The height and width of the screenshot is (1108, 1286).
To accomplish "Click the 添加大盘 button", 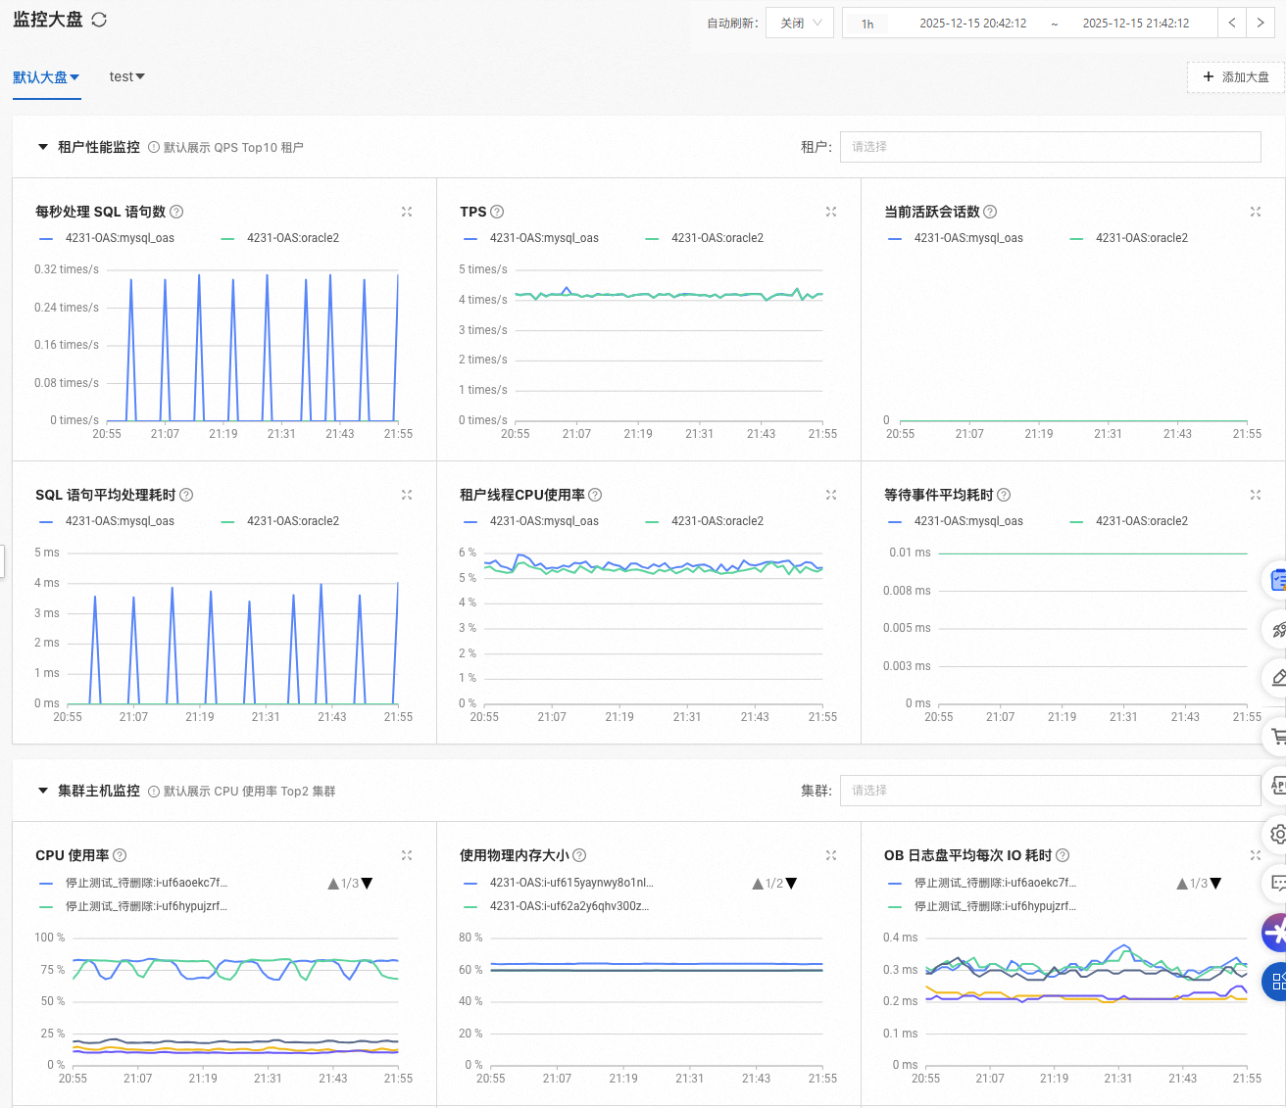I will [1235, 77].
